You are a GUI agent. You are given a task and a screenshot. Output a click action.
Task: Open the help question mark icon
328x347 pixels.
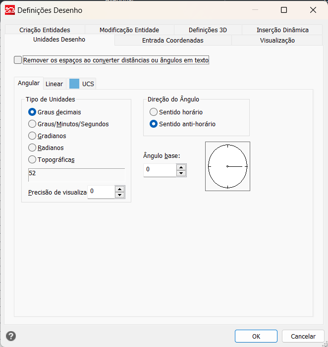point(11,336)
